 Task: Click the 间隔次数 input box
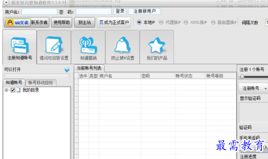click(266, 23)
